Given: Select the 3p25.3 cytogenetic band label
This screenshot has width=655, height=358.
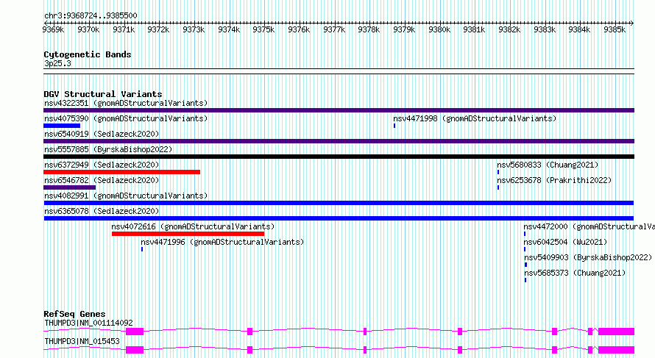Looking at the screenshot, I should (x=57, y=63).
